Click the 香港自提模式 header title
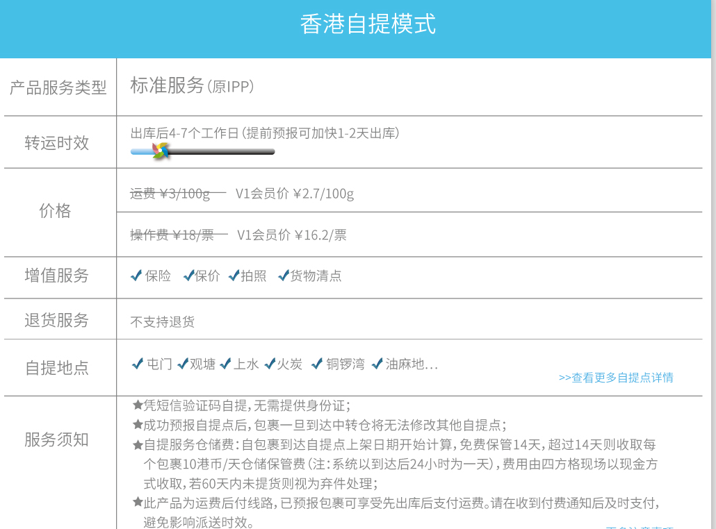Screen dimensions: 716x529 [x=368, y=24]
